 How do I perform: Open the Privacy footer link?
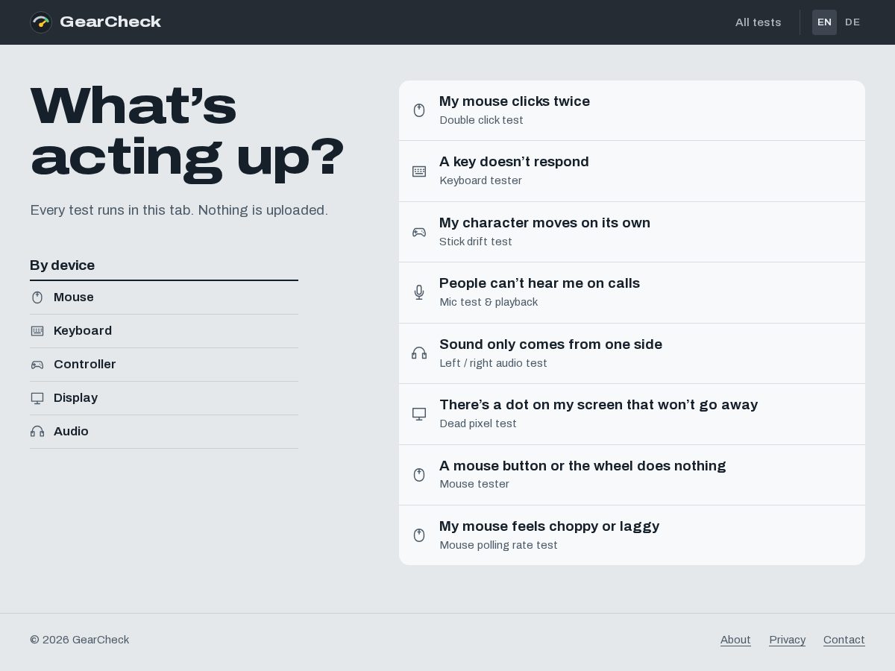click(x=788, y=640)
